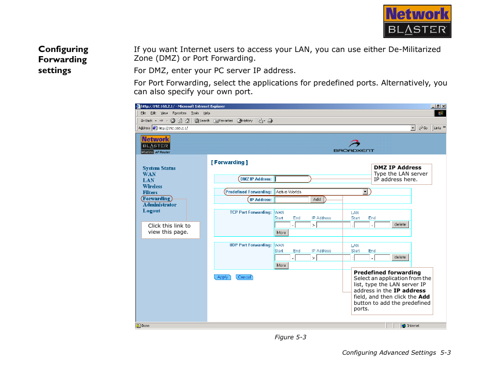This screenshot has width=492, height=382.
Task: Open the WAN settings link
Action: (149, 174)
